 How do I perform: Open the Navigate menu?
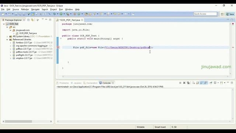point(35,9)
